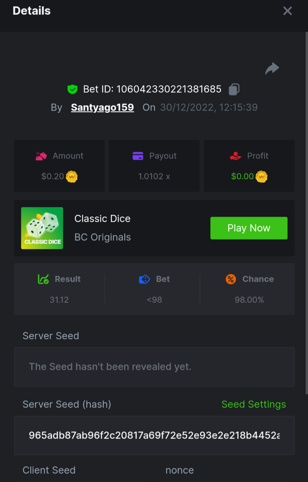The height and width of the screenshot is (482, 308).
Task: Click the Server Seed hash field
Action: tap(154, 435)
